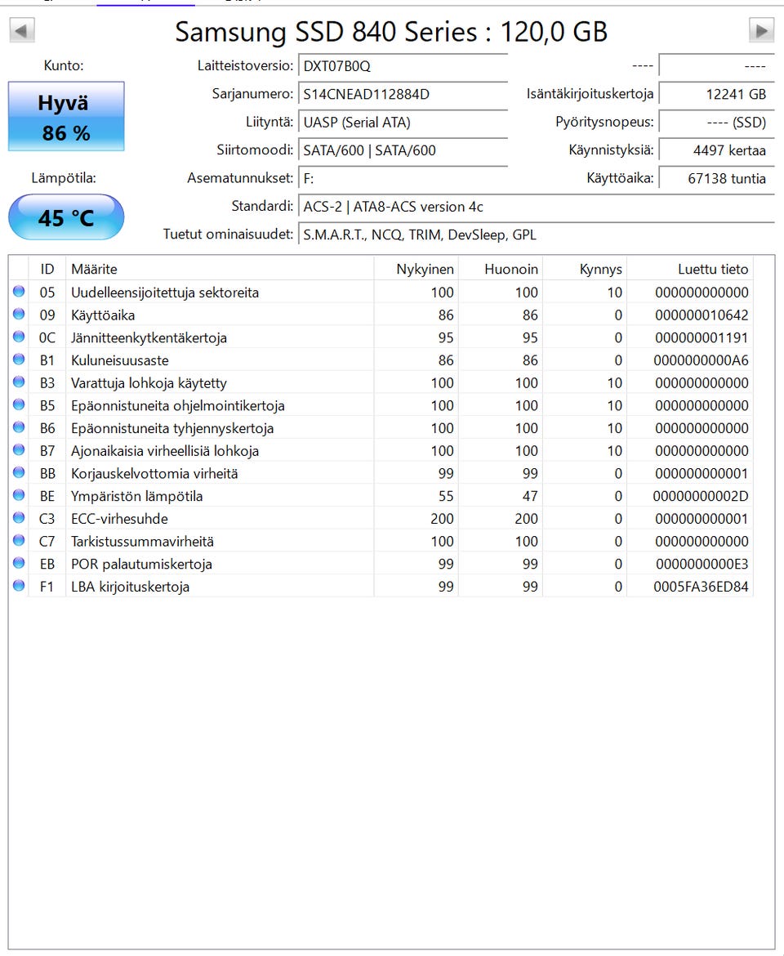Click the Kunto: label
The width and height of the screenshot is (784, 956).
point(64,65)
